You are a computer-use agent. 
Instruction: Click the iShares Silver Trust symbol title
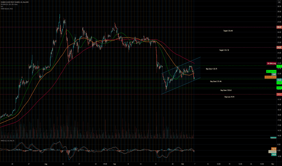(x=15, y=2)
